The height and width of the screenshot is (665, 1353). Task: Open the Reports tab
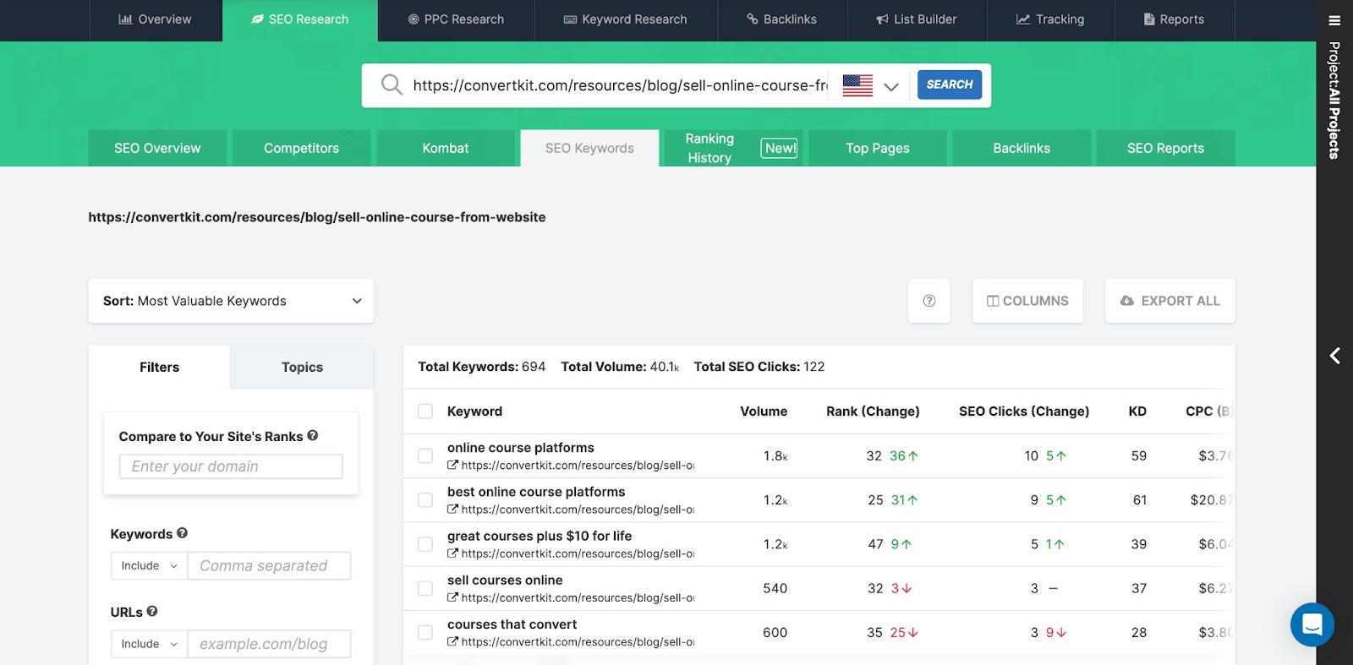coord(1174,19)
